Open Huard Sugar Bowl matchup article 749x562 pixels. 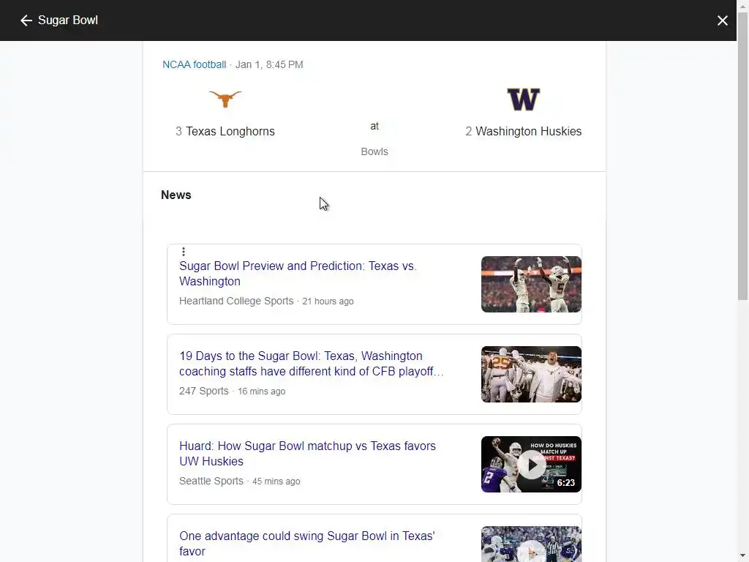tap(307, 454)
